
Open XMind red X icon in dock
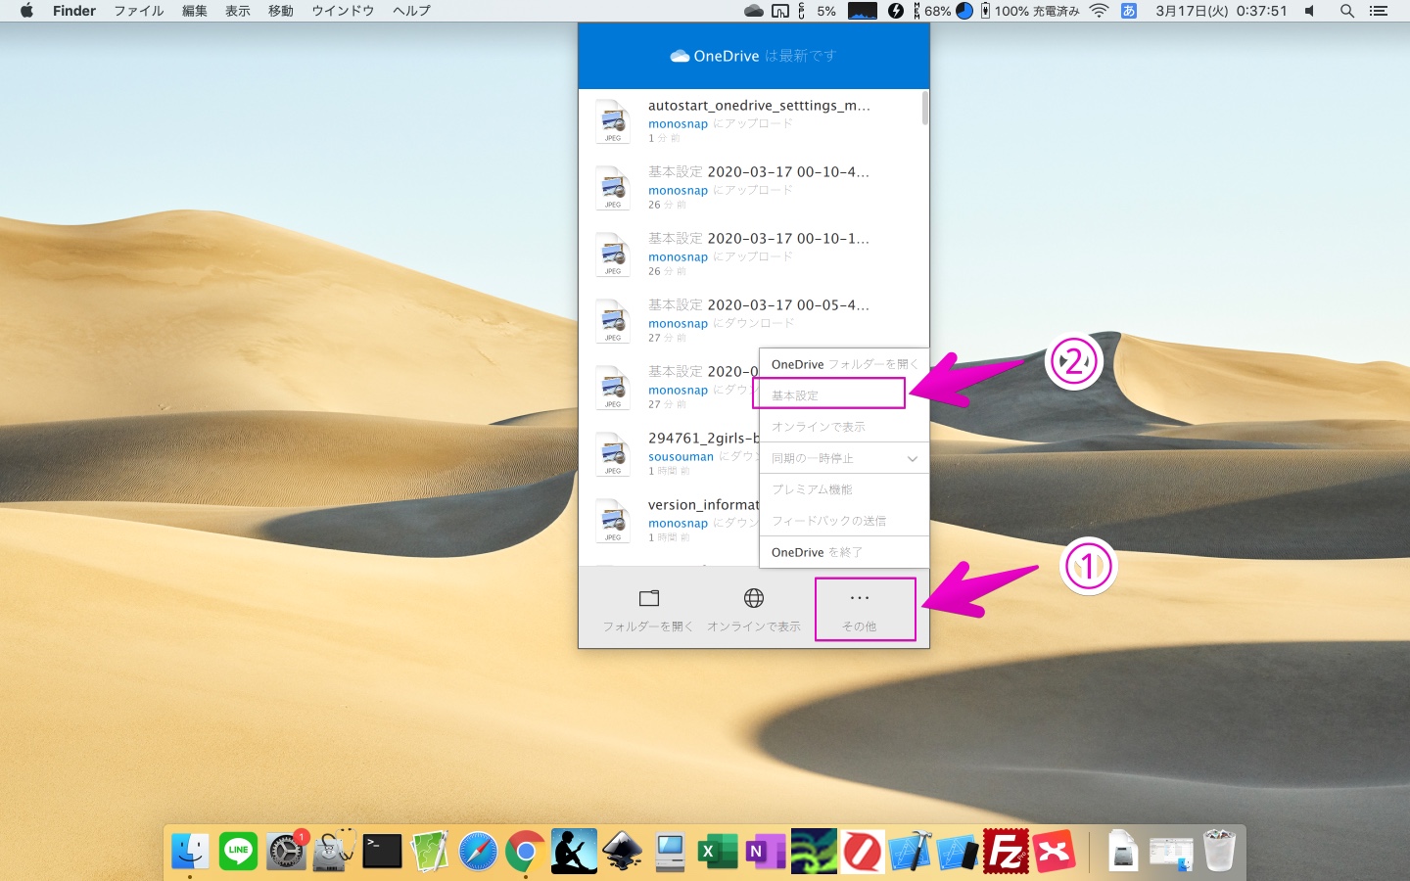tap(1054, 851)
